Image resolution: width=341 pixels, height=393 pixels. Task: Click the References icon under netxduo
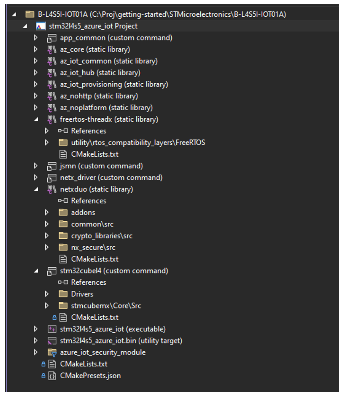pos(63,201)
